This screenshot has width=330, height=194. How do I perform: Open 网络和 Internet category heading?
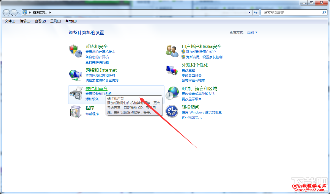[x=101, y=70]
